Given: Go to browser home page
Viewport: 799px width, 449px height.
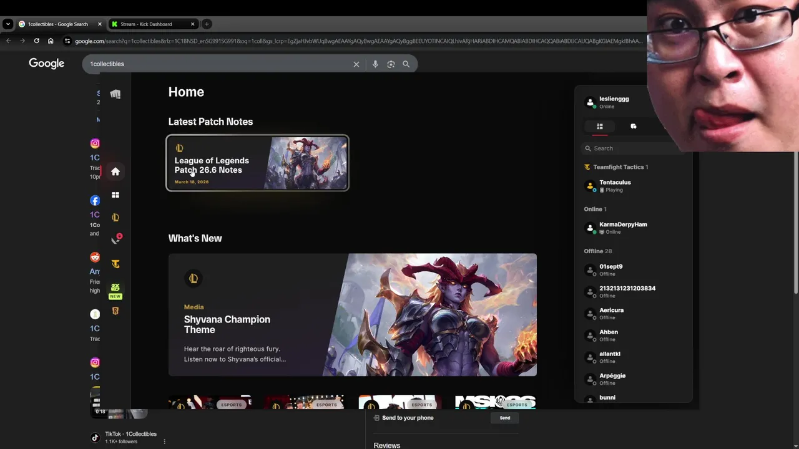Looking at the screenshot, I should (x=51, y=41).
